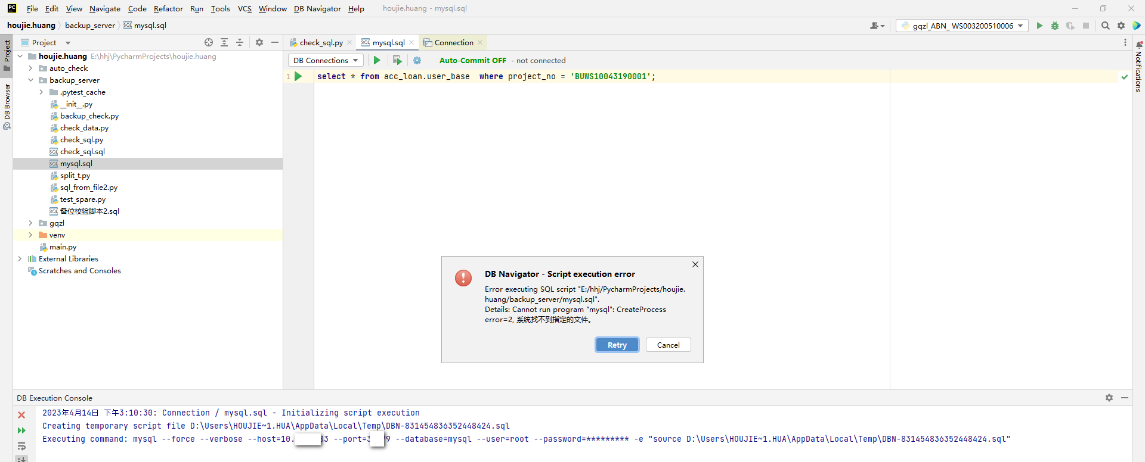The image size is (1145, 462).
Task: Open DB Execution Console settings gear
Action: [1109, 398]
